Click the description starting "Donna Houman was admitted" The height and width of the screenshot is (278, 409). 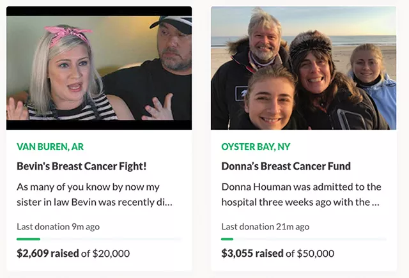[301, 194]
